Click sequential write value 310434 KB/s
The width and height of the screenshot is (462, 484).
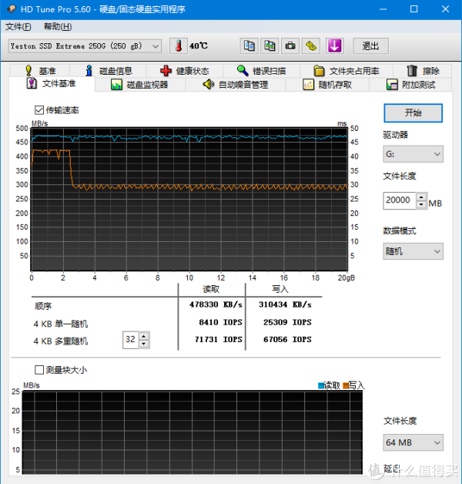285,304
